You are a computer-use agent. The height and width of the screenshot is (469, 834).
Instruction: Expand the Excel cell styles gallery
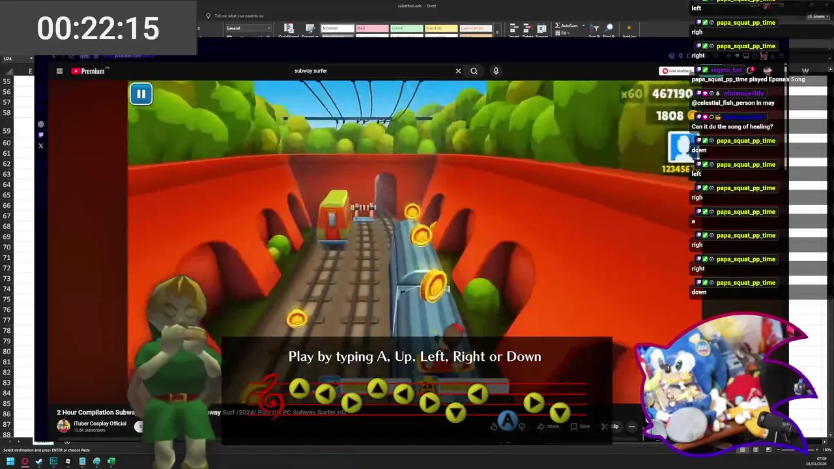click(498, 33)
